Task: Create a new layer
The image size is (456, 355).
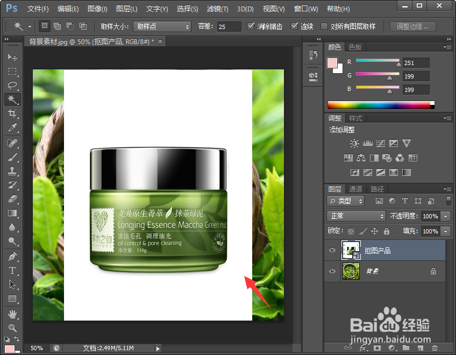Action: point(420,347)
